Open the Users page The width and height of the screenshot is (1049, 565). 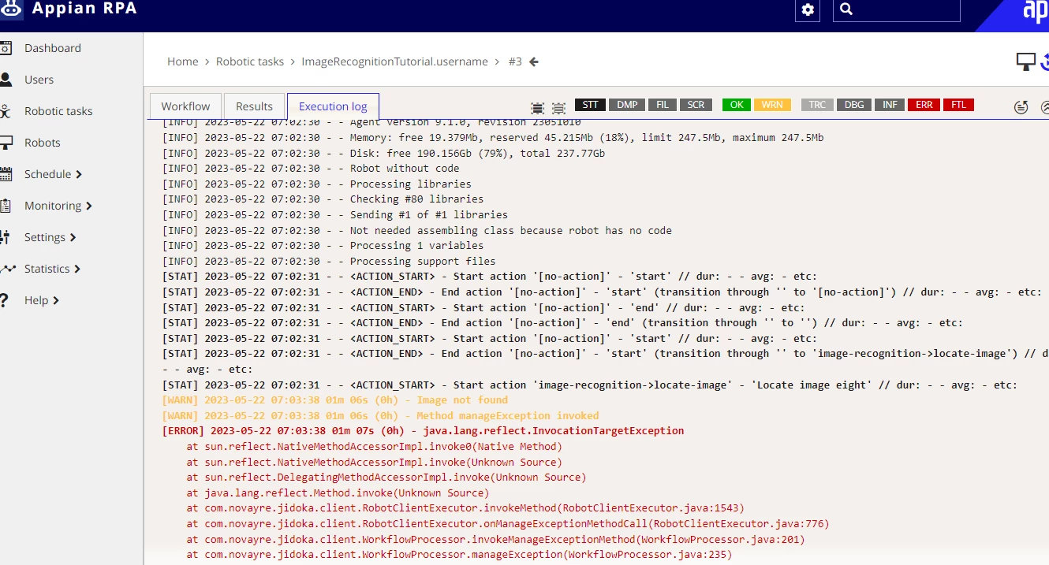click(x=39, y=80)
